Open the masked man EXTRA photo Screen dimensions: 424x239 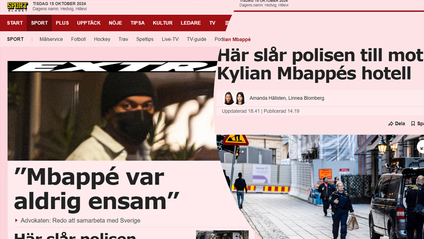click(x=112, y=111)
